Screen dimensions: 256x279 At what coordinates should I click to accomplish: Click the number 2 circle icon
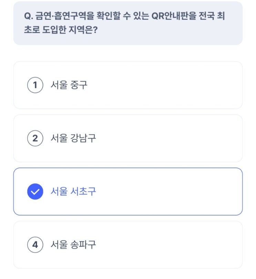point(35,138)
